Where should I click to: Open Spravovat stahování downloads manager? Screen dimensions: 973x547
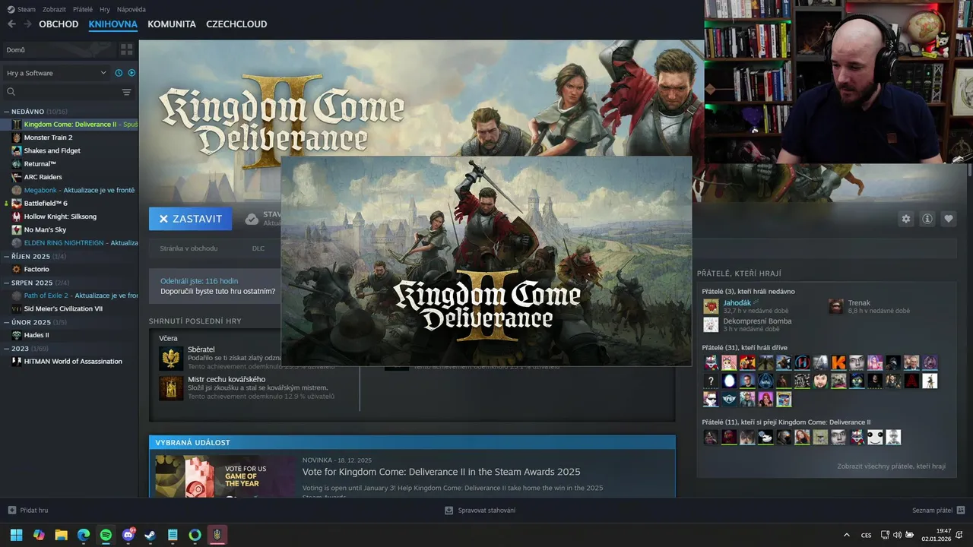point(480,510)
